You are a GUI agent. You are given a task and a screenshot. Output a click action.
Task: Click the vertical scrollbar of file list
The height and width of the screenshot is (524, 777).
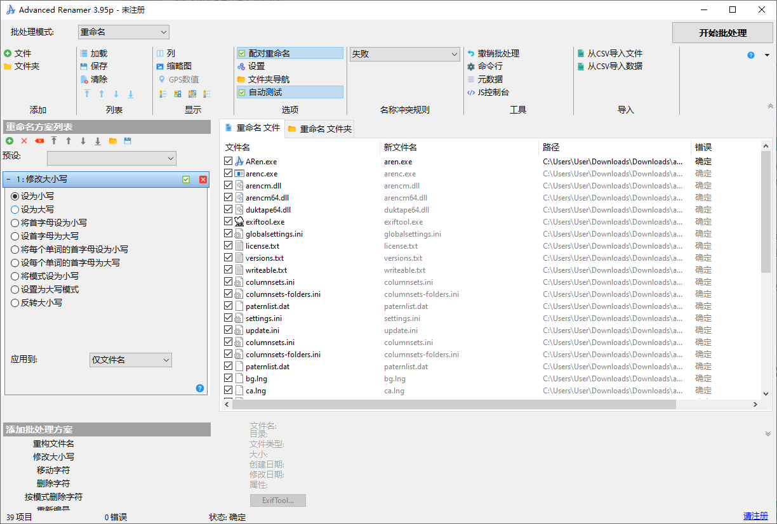pyautogui.click(x=766, y=211)
